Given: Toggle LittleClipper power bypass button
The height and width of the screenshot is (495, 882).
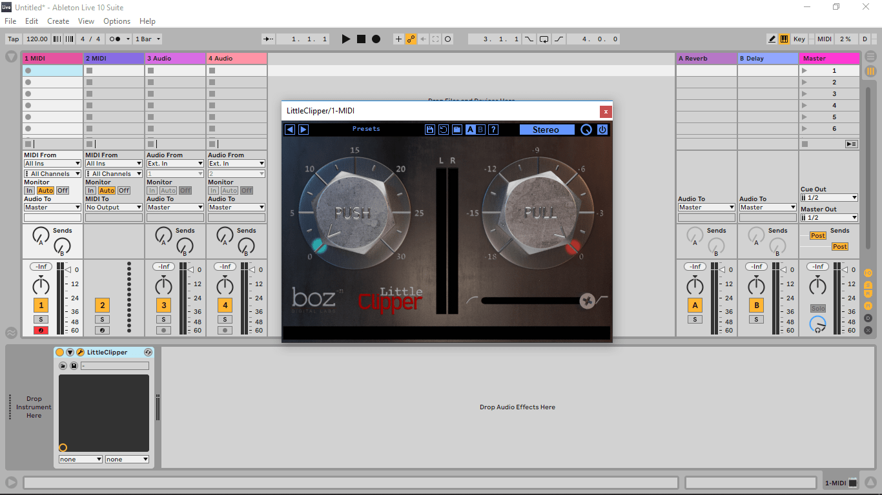Looking at the screenshot, I should click(602, 130).
